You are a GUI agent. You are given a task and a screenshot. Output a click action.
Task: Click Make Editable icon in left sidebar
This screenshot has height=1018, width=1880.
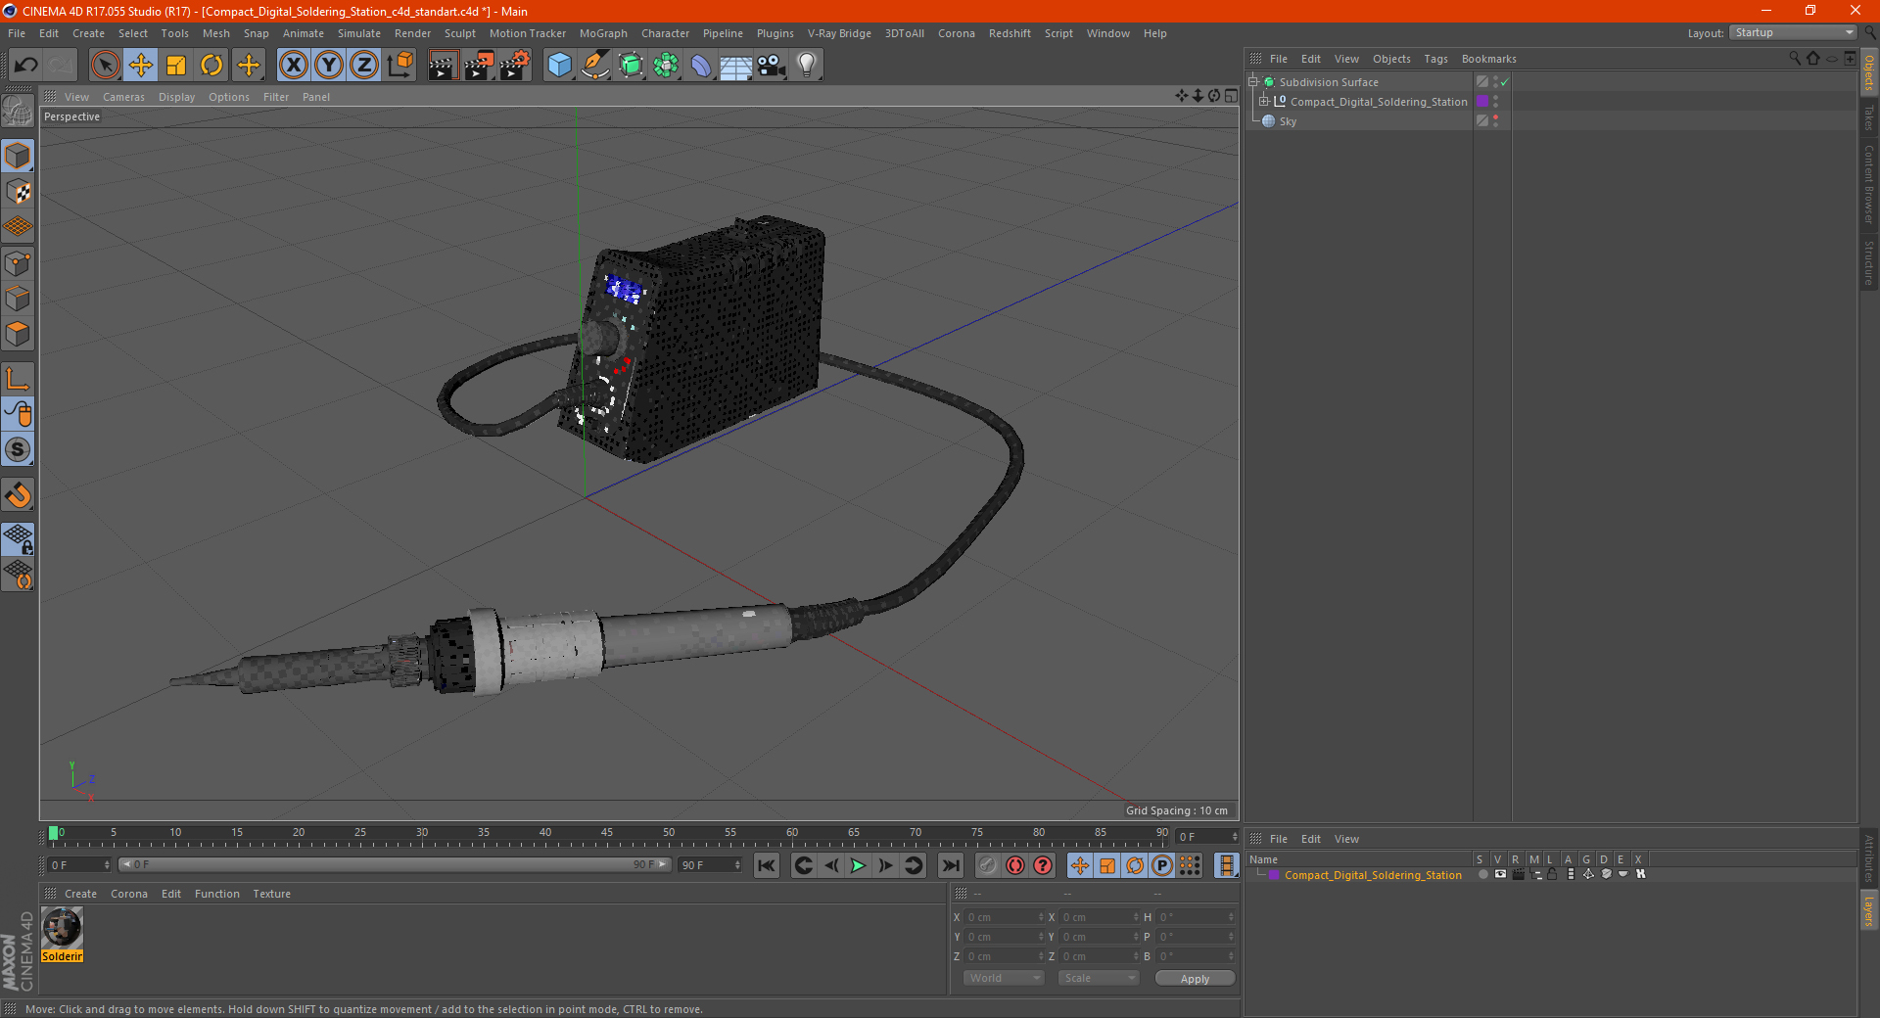pyautogui.click(x=18, y=111)
